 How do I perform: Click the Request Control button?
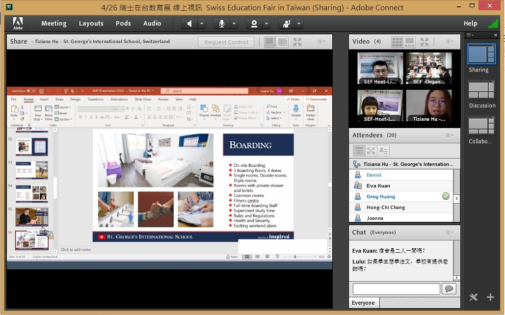pyautogui.click(x=226, y=42)
